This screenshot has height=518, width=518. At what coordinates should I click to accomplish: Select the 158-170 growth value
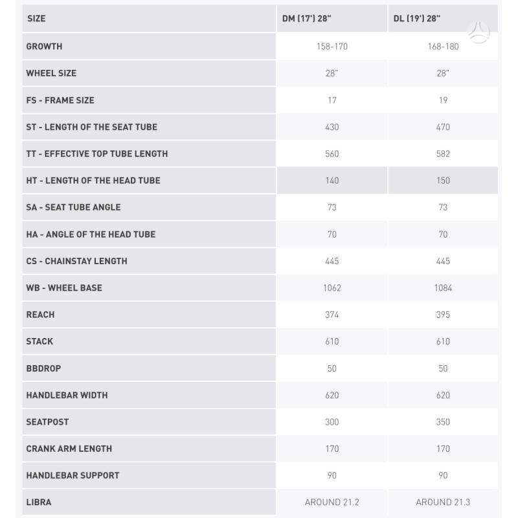[332, 47]
